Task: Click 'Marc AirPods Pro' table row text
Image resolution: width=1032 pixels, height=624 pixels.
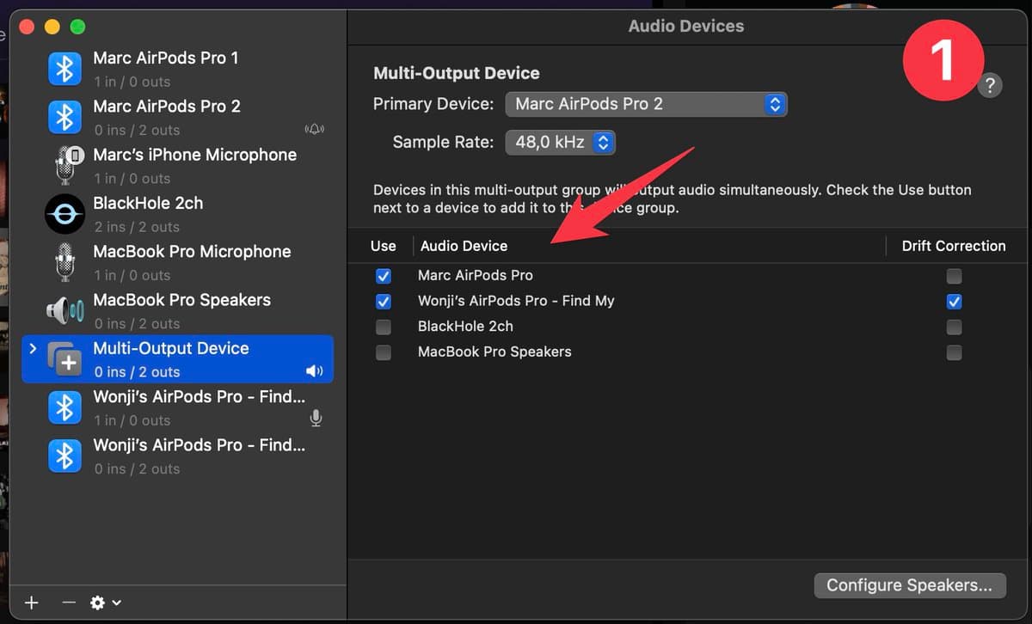Action: (x=476, y=276)
